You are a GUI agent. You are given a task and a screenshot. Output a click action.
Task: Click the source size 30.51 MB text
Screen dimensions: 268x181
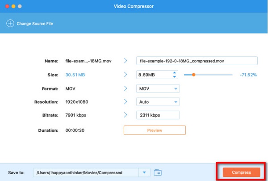pos(75,75)
